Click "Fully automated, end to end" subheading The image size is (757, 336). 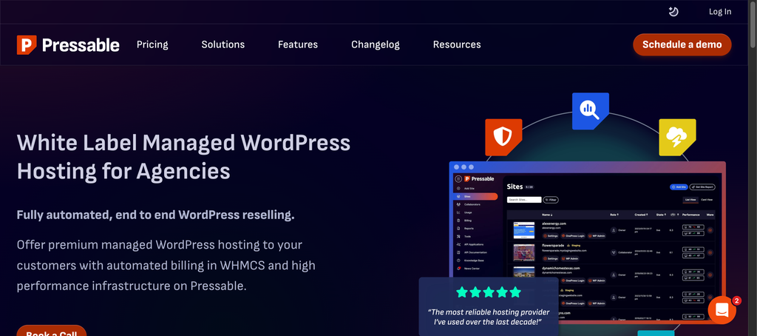coord(155,215)
